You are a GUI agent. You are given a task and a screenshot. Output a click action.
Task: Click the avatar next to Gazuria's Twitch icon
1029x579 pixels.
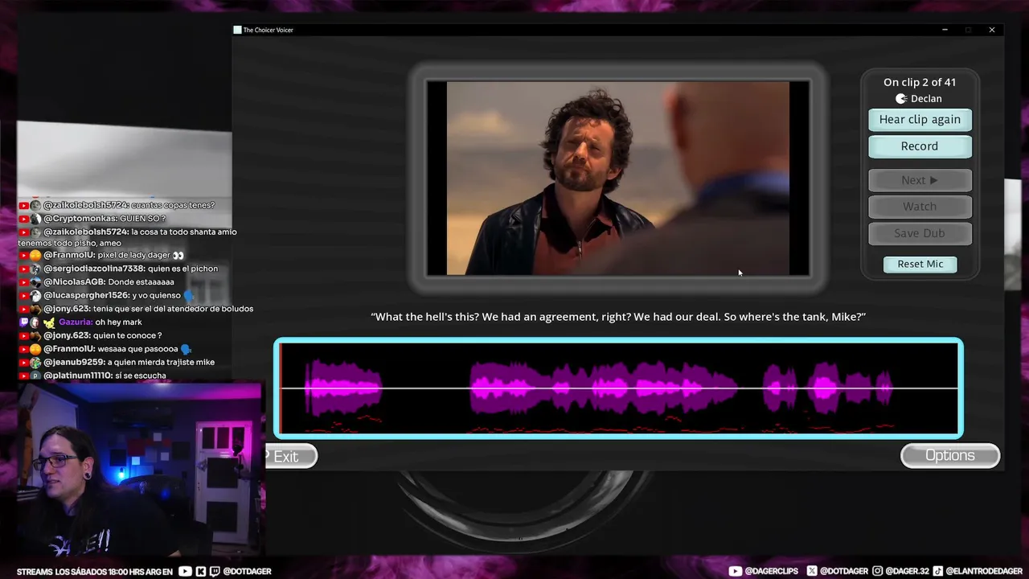click(x=35, y=322)
